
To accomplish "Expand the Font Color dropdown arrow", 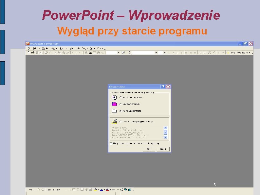I will click(110, 189).
